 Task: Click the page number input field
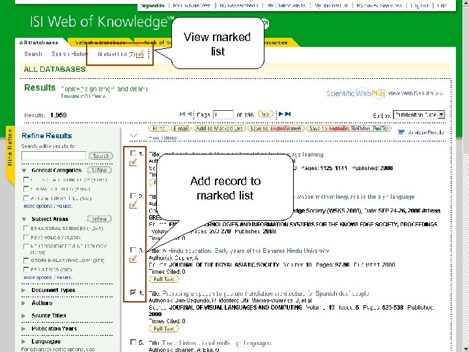click(223, 115)
